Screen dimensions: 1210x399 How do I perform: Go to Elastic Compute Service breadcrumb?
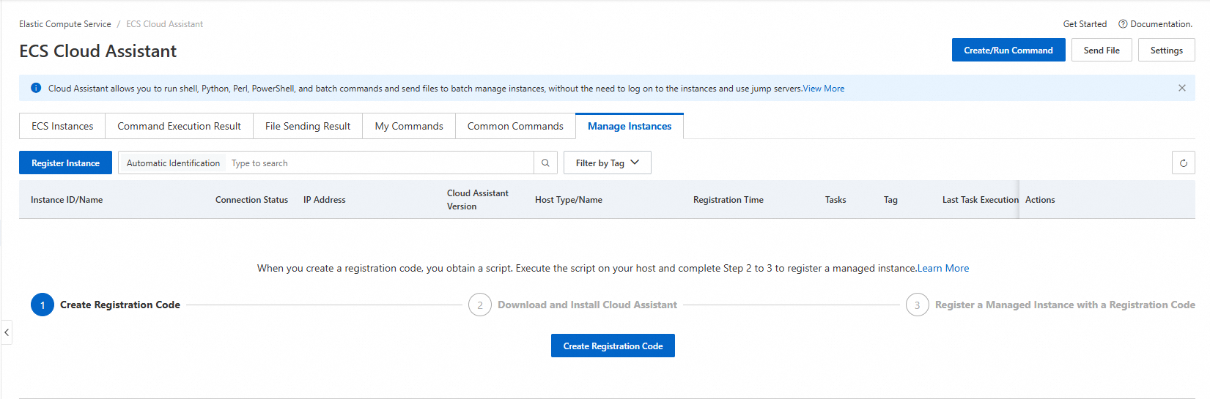(x=65, y=24)
